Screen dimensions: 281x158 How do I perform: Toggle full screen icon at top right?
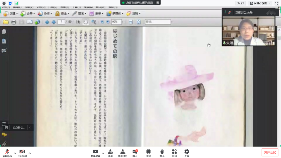click(x=277, y=3)
